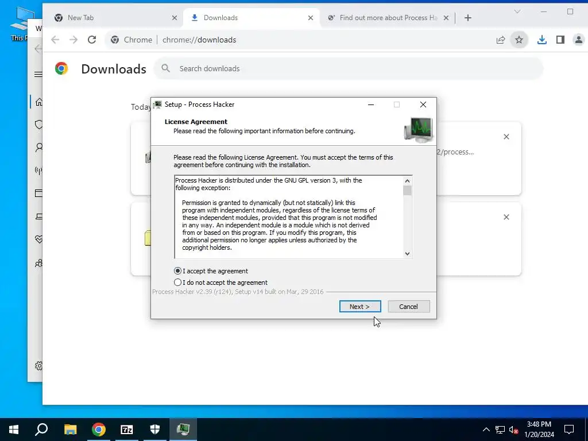This screenshot has width=588, height=441.
Task: Open File Explorer from taskbar
Action: coord(70,430)
